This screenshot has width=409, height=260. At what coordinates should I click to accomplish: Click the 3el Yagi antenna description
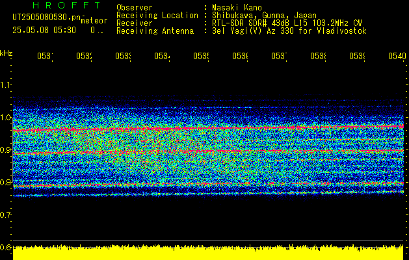[x=289, y=31]
